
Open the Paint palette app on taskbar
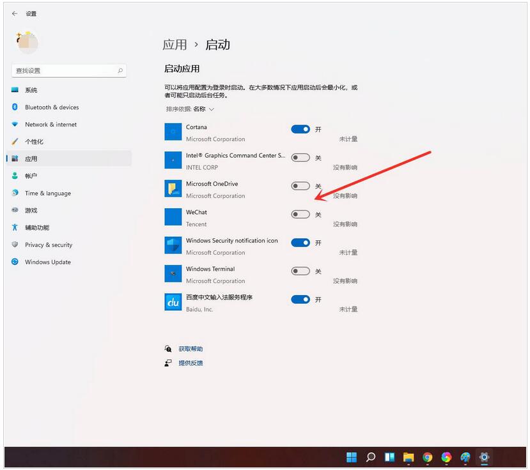pos(465,457)
